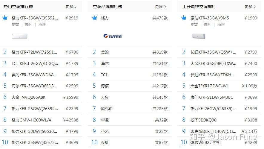Open 小米 brand ranked ninth
The image size is (264, 149).
105,131
